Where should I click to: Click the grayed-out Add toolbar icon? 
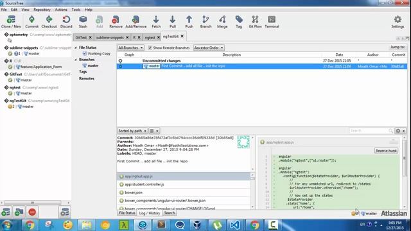pos(100,22)
